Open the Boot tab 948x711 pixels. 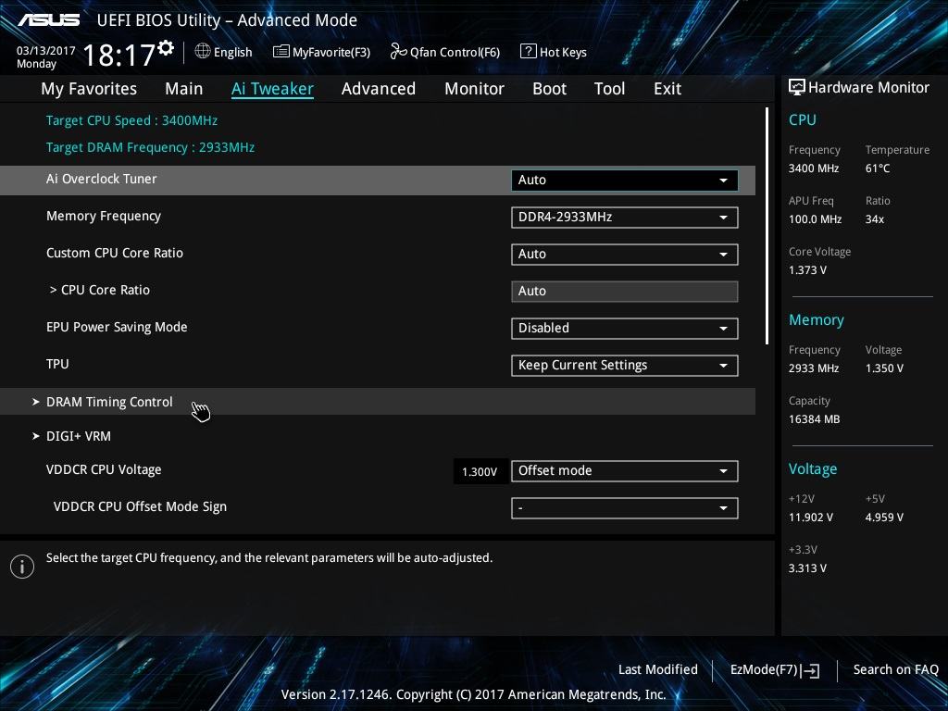(549, 89)
